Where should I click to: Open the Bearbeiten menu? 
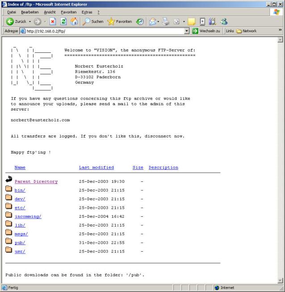click(x=30, y=12)
